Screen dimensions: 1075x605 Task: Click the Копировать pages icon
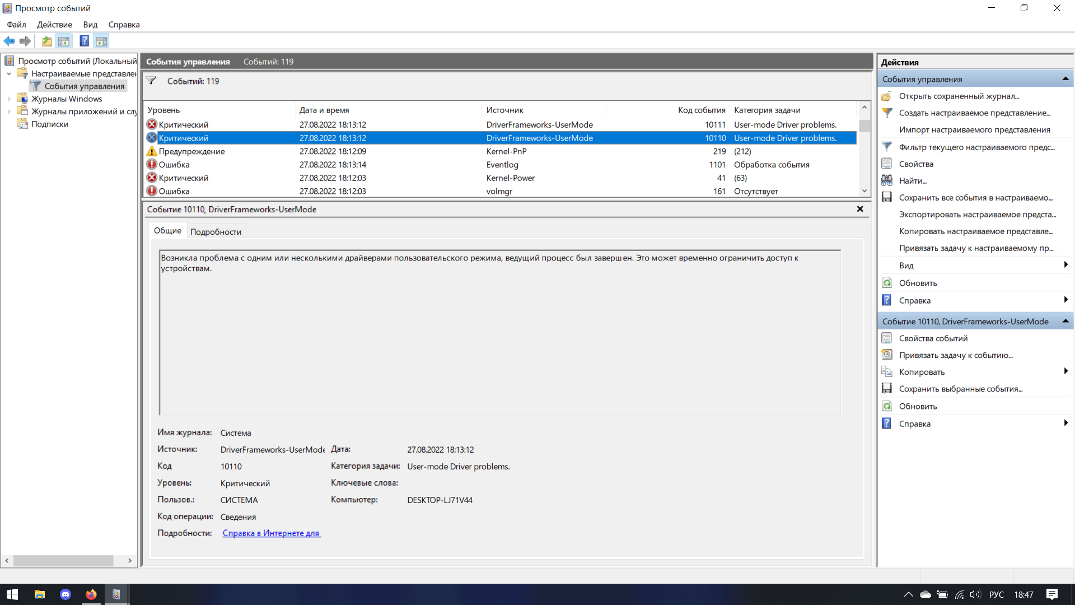point(887,372)
